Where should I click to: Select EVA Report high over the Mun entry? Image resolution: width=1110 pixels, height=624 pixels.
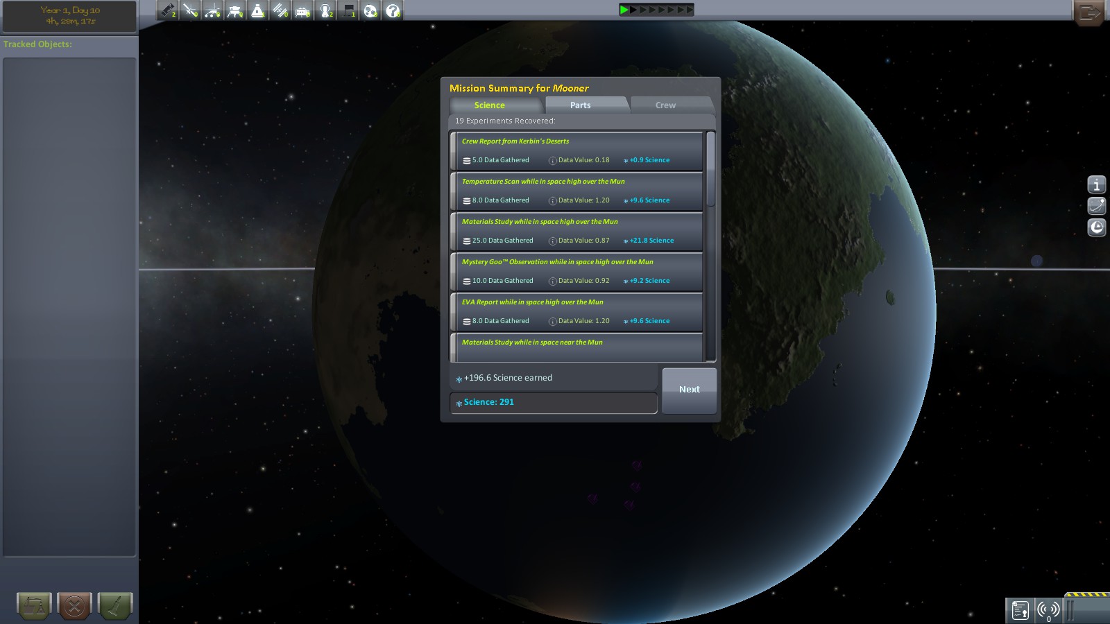point(577,311)
